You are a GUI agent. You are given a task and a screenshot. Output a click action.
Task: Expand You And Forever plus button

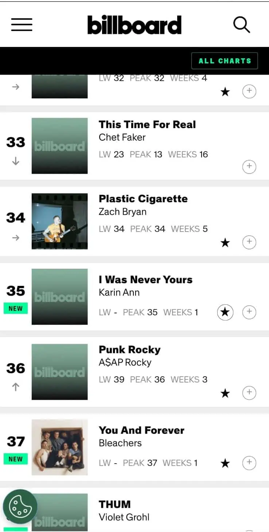click(x=249, y=462)
